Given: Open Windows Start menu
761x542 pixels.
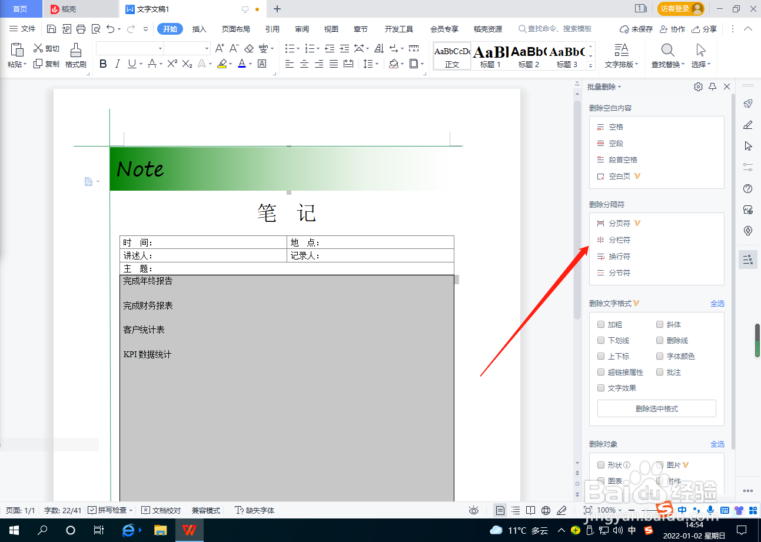Looking at the screenshot, I should coord(14,530).
